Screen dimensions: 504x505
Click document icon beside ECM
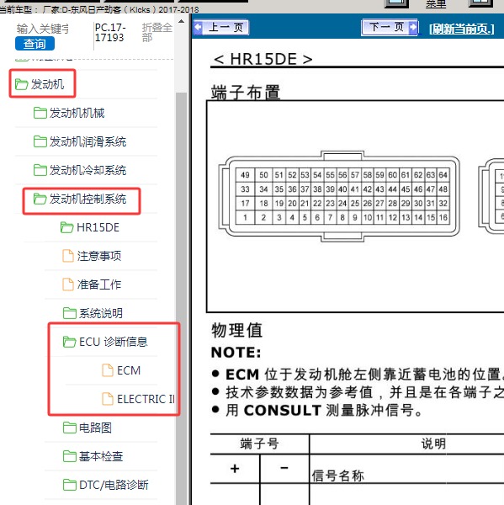pyautogui.click(x=108, y=370)
